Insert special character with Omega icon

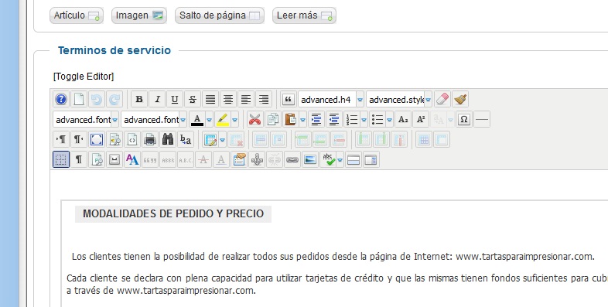(464, 119)
